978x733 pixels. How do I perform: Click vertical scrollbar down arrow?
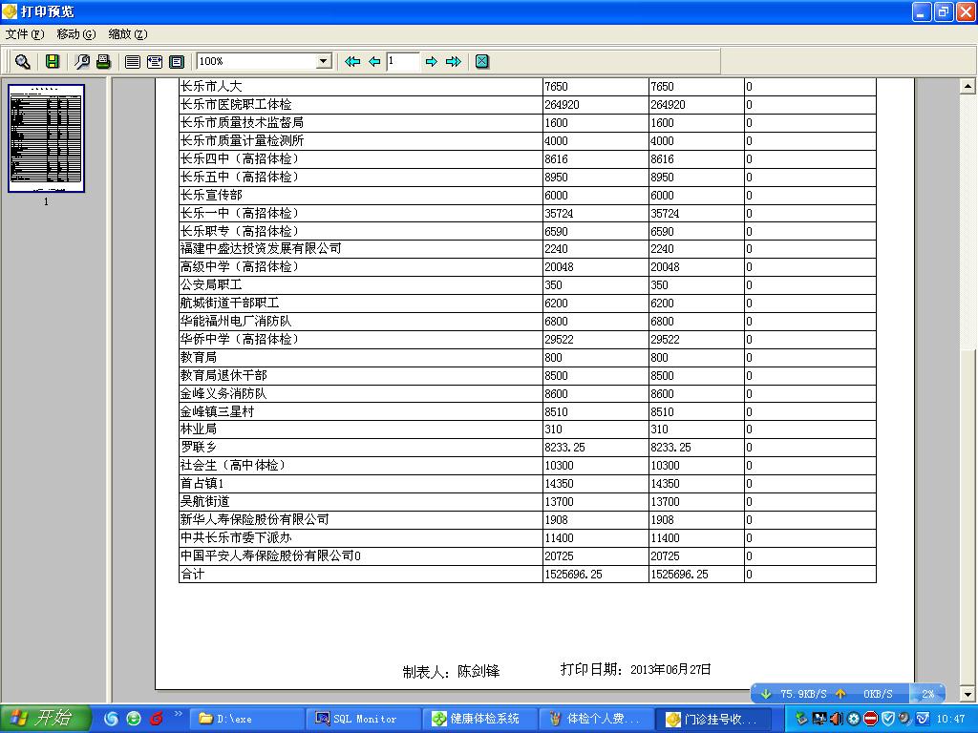[967, 694]
